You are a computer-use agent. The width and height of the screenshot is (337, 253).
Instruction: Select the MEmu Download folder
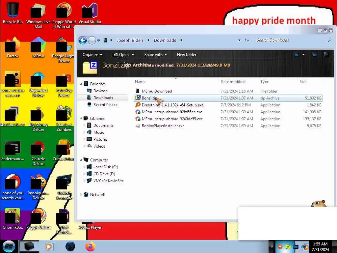click(x=157, y=91)
